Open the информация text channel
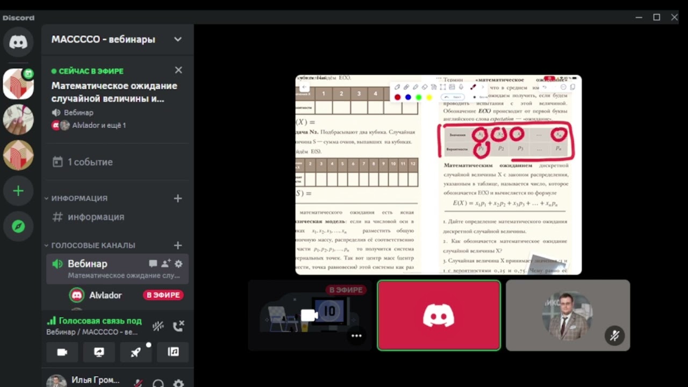 click(117, 217)
